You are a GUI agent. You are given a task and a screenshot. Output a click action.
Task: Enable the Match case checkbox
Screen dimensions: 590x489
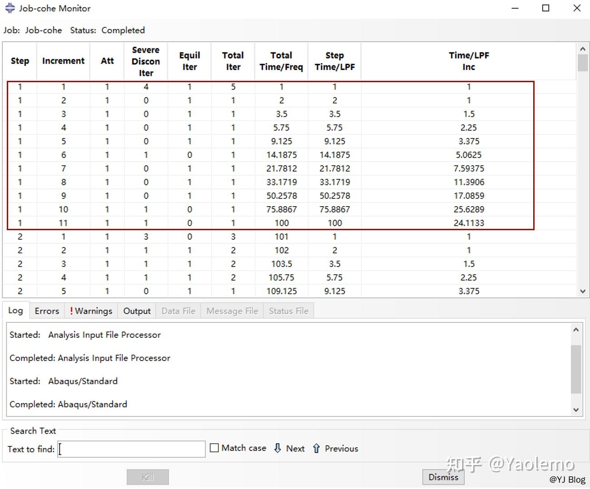(214, 448)
